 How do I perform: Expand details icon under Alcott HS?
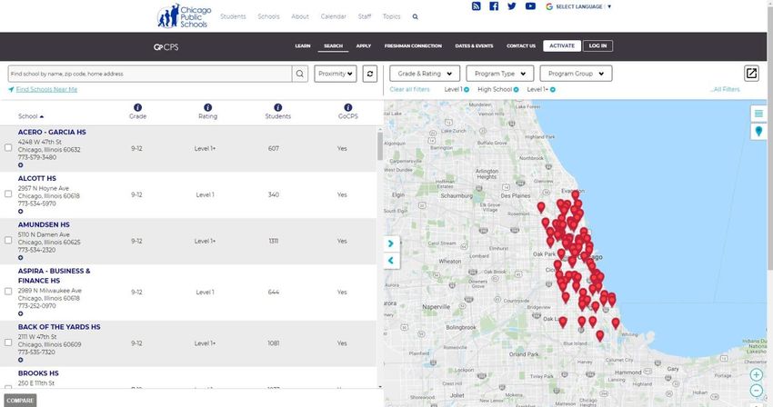coord(20,212)
